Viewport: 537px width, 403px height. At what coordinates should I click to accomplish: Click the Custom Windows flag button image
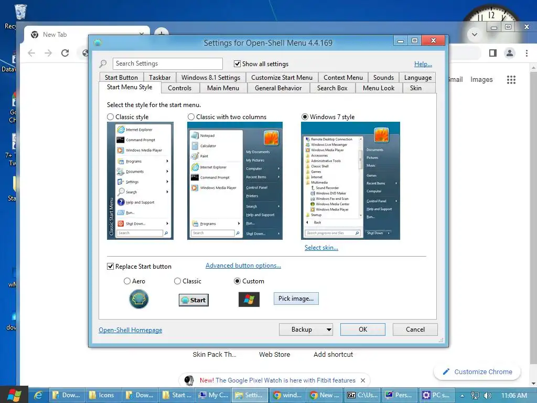point(249,300)
